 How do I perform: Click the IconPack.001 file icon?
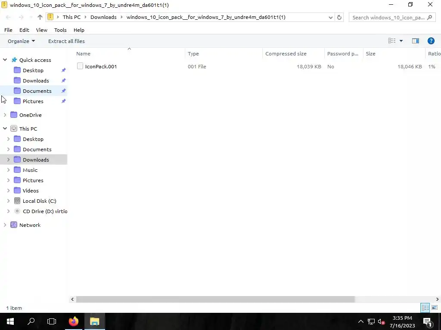pos(80,66)
